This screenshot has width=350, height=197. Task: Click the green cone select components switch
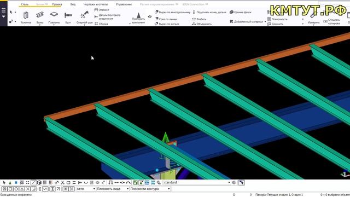[x=10, y=183]
